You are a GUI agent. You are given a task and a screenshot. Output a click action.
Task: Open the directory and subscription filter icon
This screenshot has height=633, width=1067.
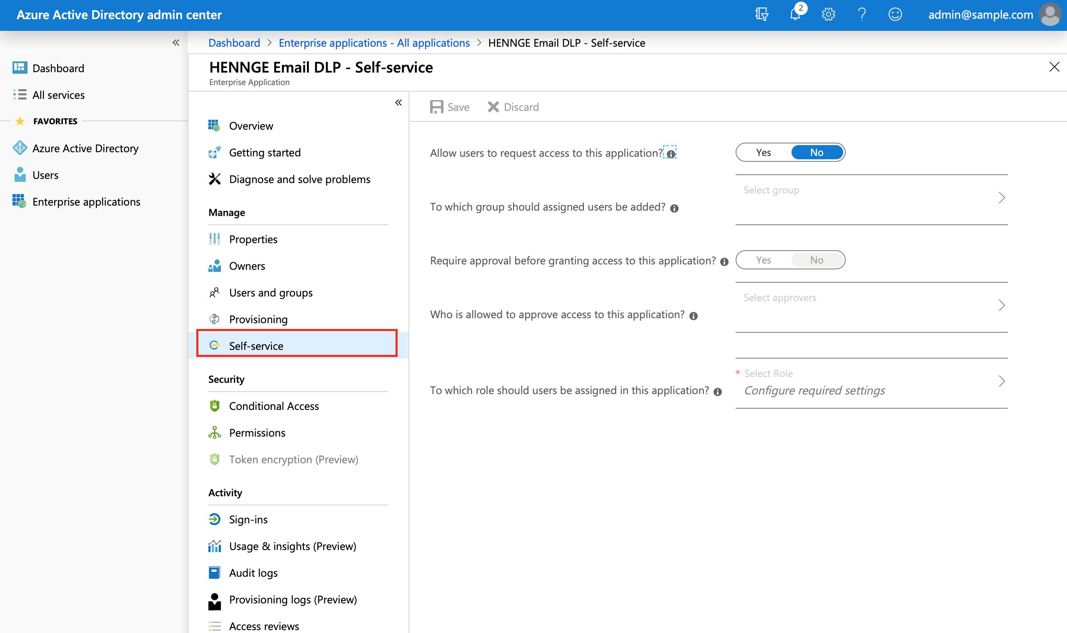click(x=761, y=15)
